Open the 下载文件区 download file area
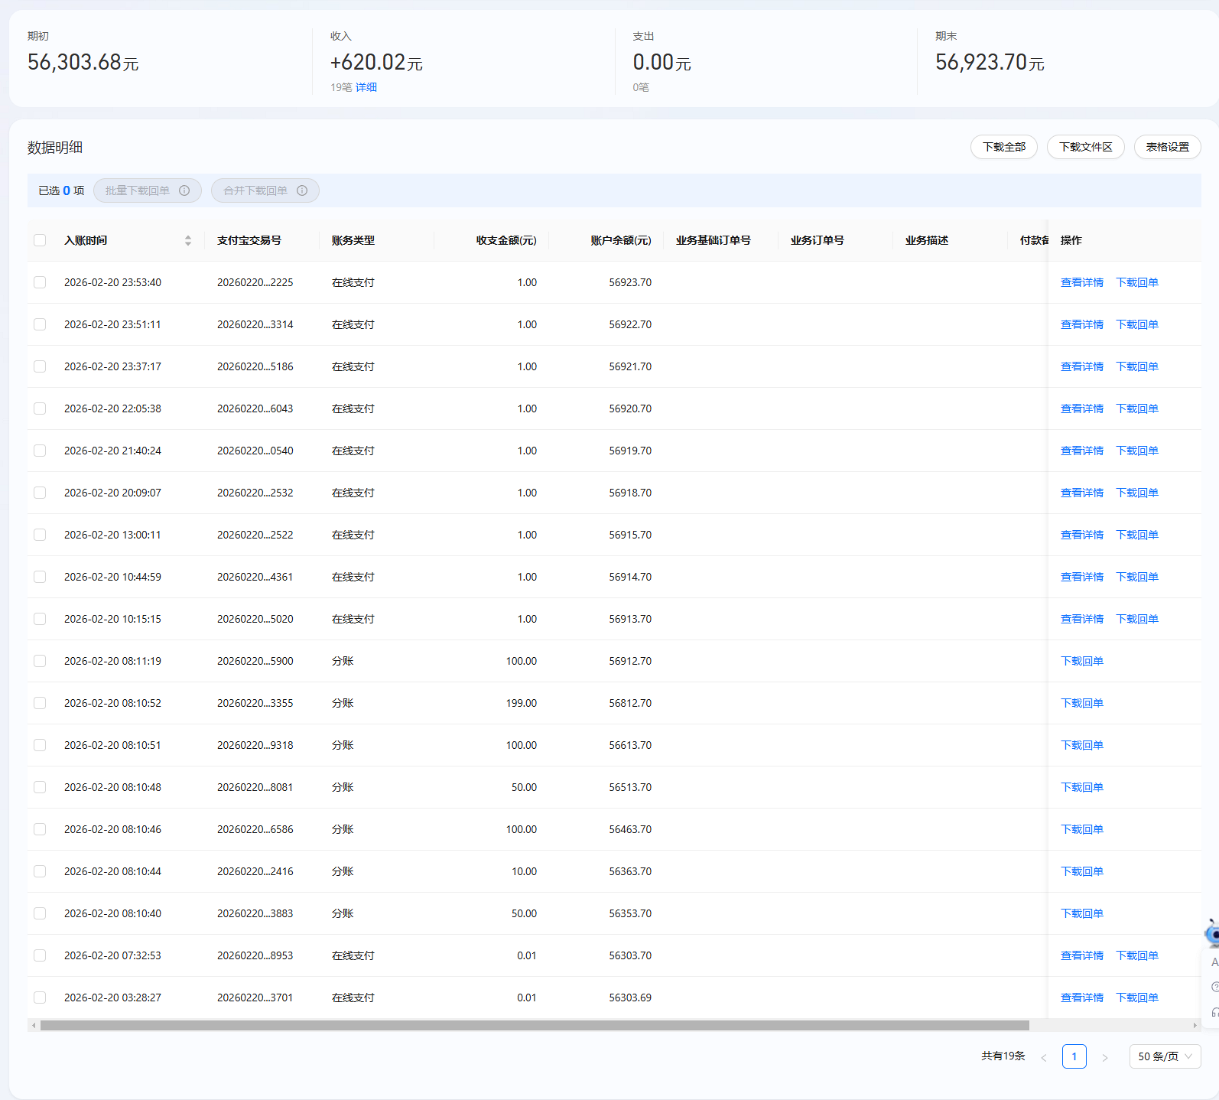Viewport: 1219px width, 1100px height. 1085,147
